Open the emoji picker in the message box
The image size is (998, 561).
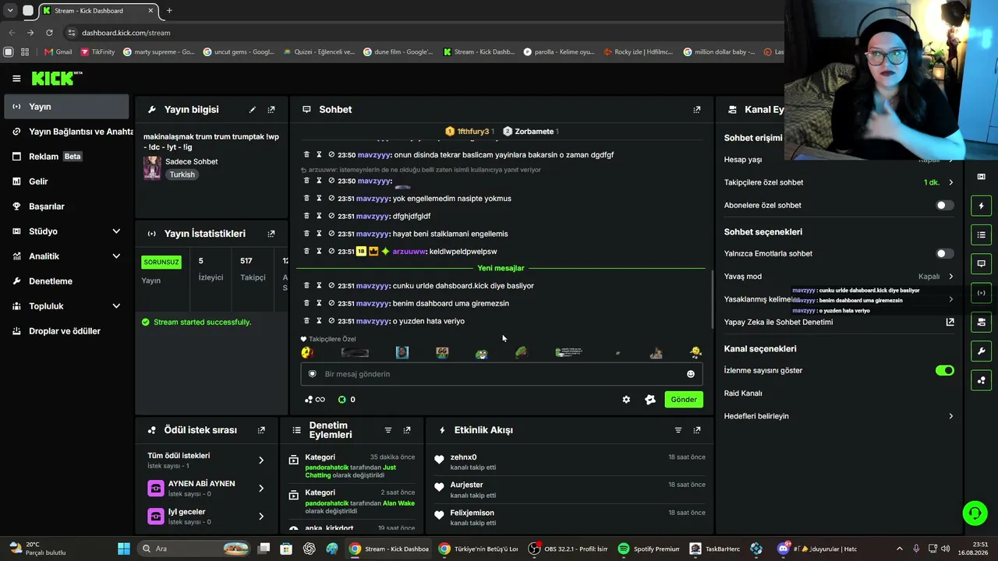pyautogui.click(x=690, y=374)
